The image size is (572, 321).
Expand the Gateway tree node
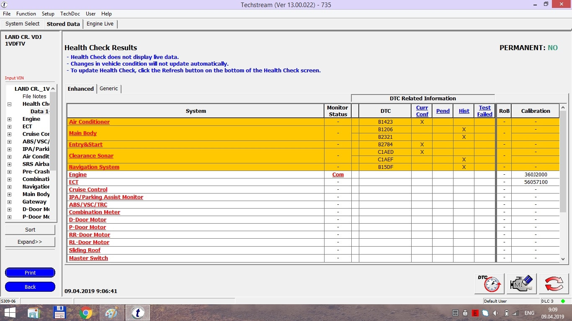pos(9,202)
